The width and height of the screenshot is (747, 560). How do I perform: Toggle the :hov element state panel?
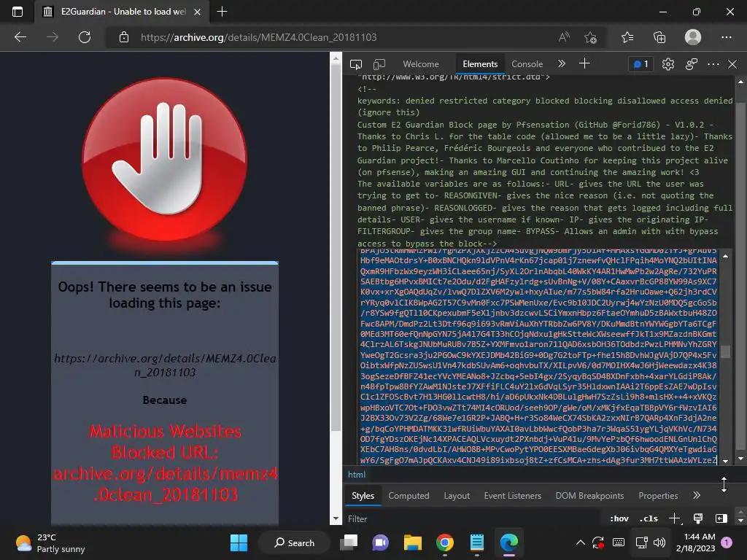(x=619, y=518)
